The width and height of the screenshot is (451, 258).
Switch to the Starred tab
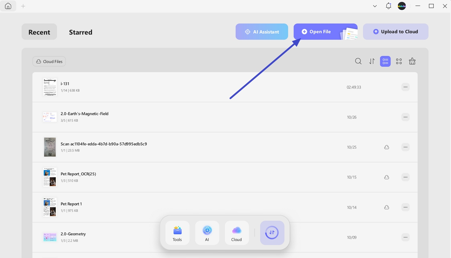click(80, 32)
